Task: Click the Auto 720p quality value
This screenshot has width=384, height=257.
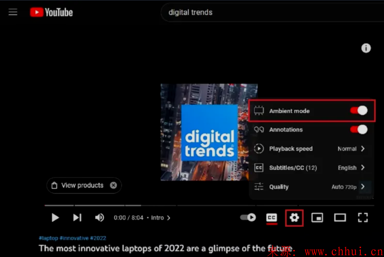Action: tap(344, 187)
